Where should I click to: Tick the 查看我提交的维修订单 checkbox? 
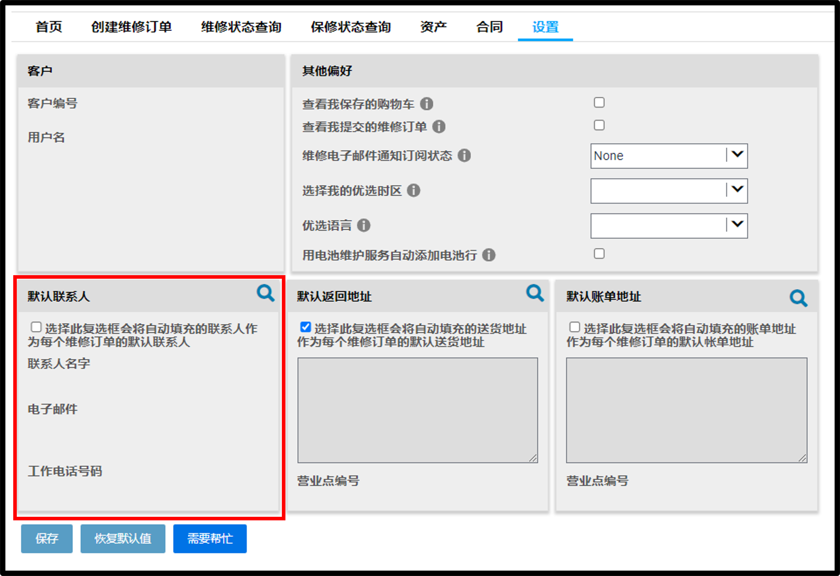coord(599,125)
